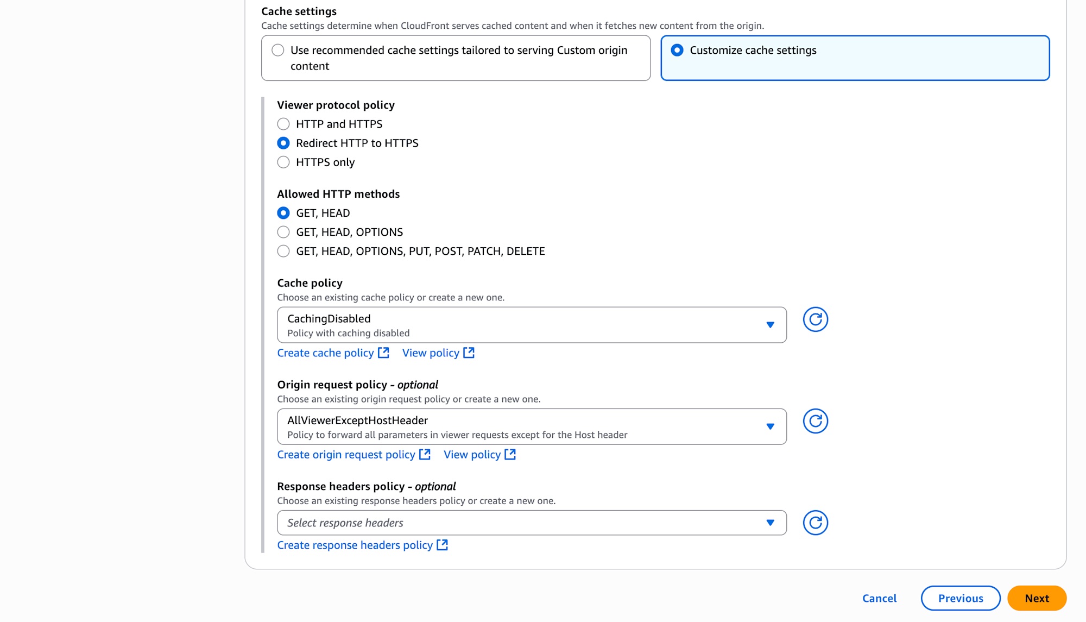
Task: Expand the AllViewerExceptHostHeader policy dropdown
Action: 531,426
